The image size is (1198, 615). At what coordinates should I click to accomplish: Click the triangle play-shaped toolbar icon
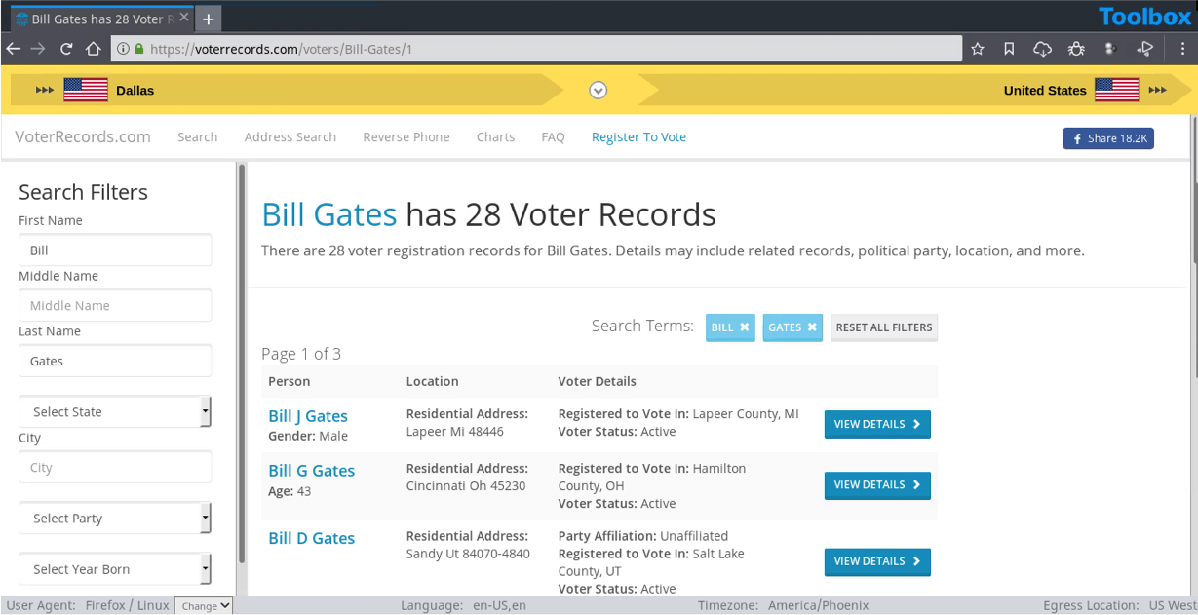pyautogui.click(x=1144, y=49)
